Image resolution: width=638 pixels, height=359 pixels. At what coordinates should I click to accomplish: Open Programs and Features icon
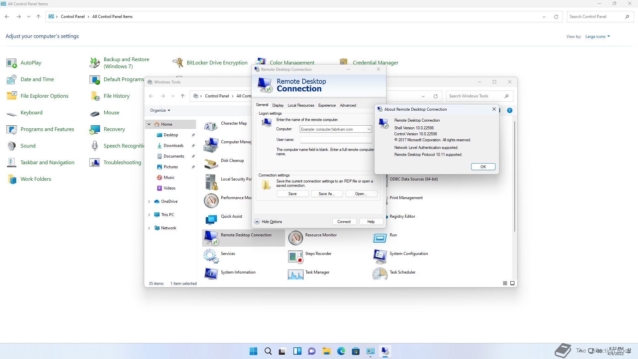12,129
